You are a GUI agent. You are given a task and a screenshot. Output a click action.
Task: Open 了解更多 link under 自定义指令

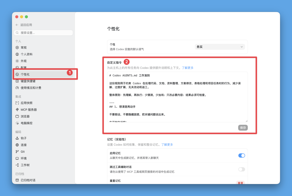point(188,68)
